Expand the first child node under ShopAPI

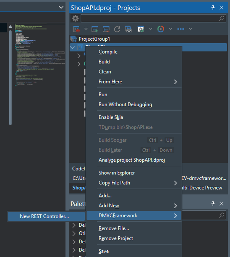click(x=79, y=56)
